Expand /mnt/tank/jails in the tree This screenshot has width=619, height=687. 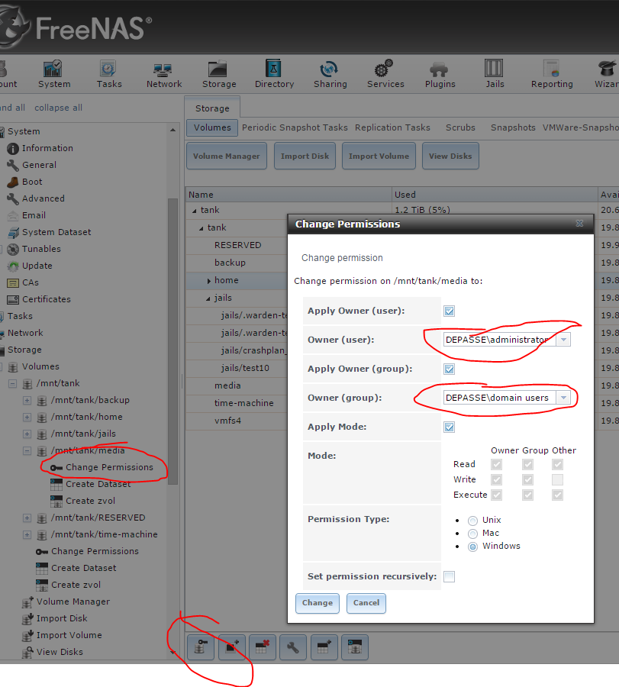coord(27,434)
